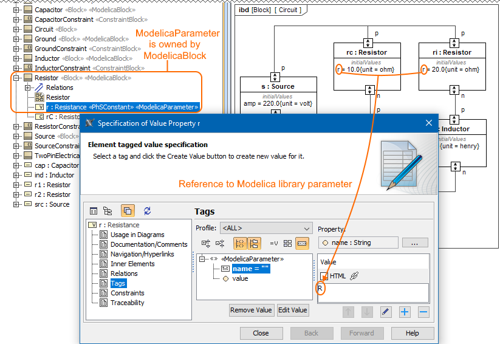Click the Remove Value button
Image resolution: width=500 pixels, height=344 pixels.
(x=252, y=310)
